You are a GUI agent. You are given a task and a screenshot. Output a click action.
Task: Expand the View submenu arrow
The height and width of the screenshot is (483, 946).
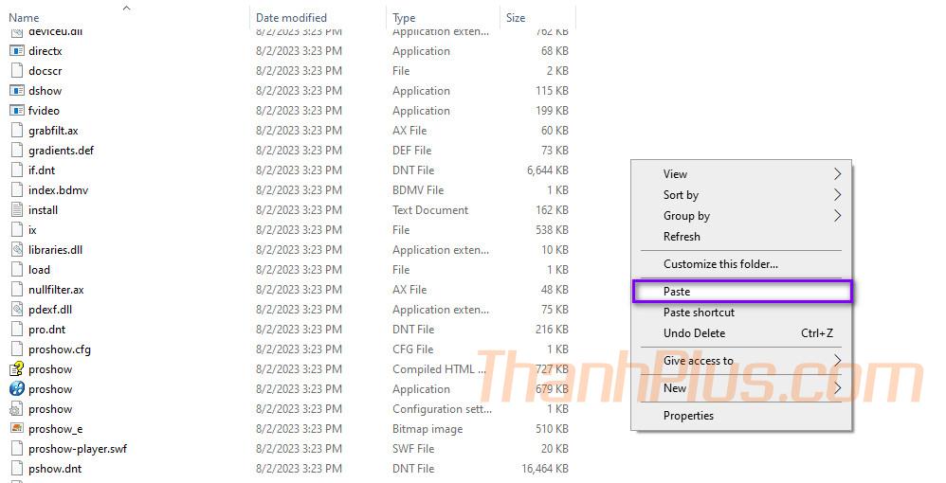click(837, 174)
